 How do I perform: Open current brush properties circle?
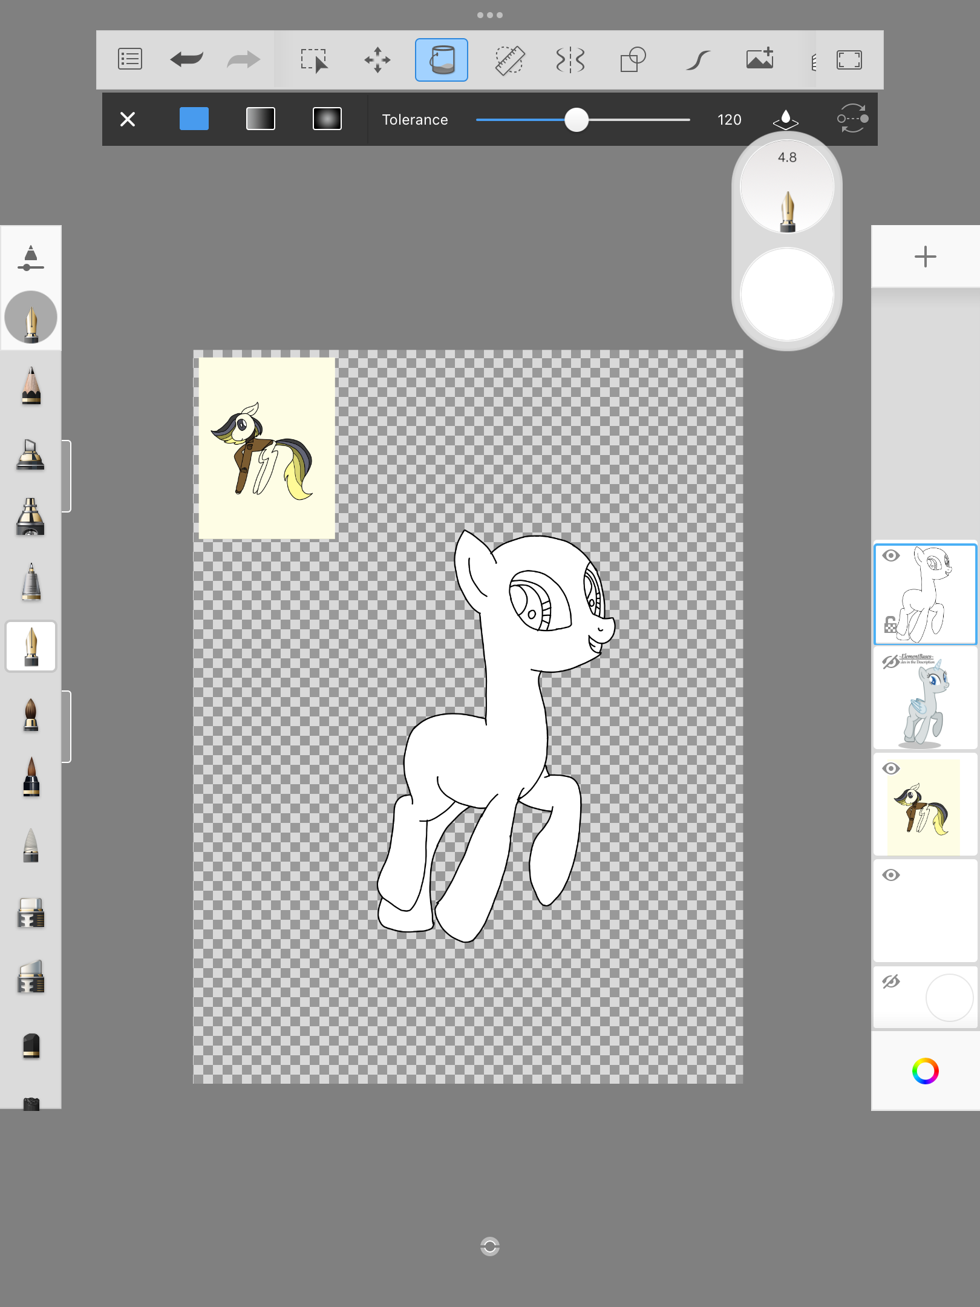(31, 317)
